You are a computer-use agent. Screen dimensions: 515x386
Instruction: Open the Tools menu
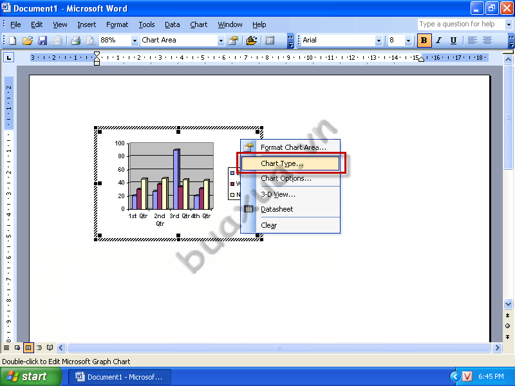tap(147, 24)
